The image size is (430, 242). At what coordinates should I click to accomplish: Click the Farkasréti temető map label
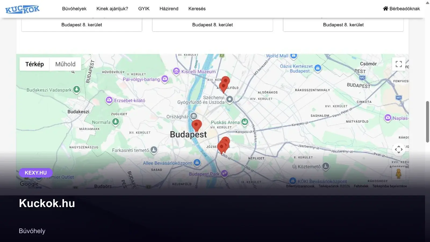(x=130, y=150)
